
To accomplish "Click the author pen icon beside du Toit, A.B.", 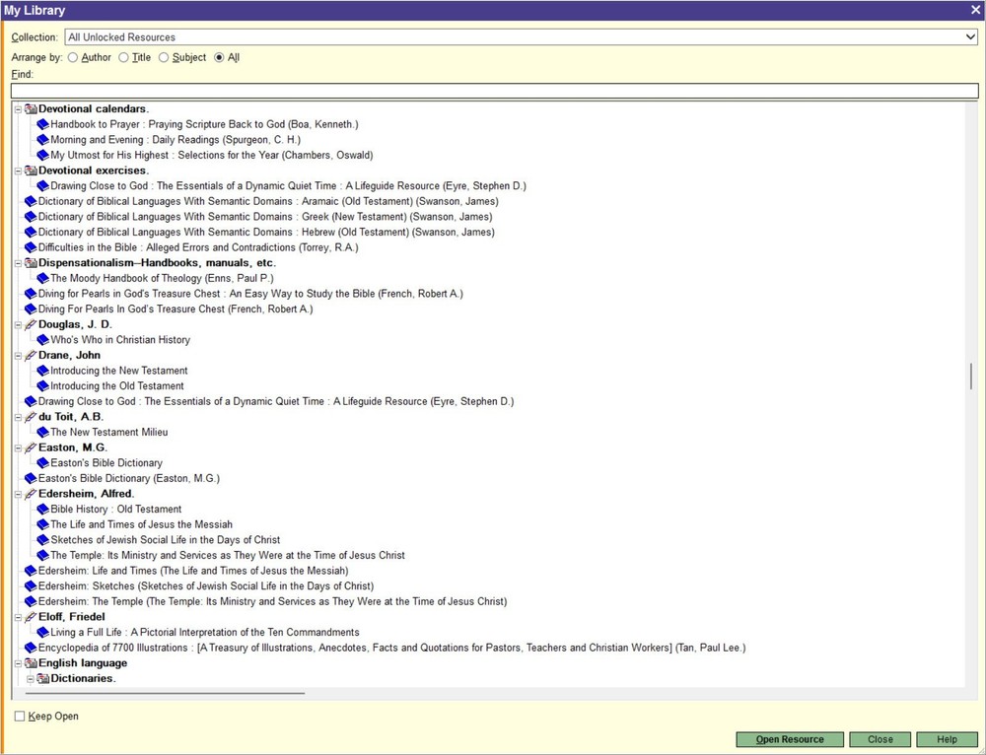I will 31,417.
